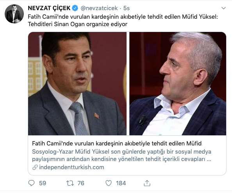Click independentturkish.com domain link
The height and width of the screenshot is (193, 232).
coord(71,167)
